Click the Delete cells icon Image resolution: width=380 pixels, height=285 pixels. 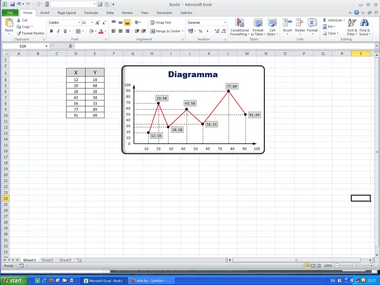point(300,23)
